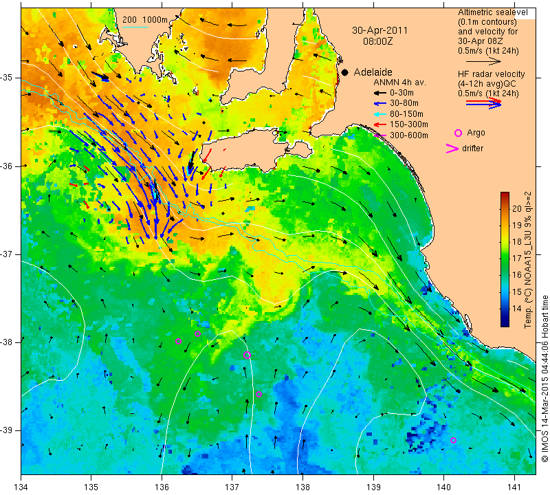Click the longitude axis label 137

(x=232, y=487)
